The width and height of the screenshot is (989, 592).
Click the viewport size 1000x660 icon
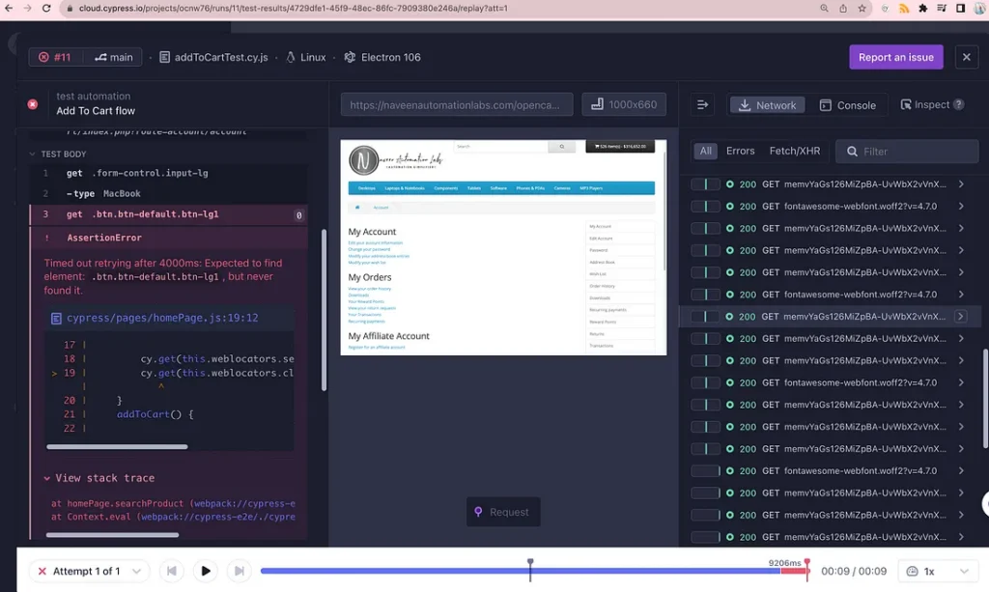click(598, 104)
